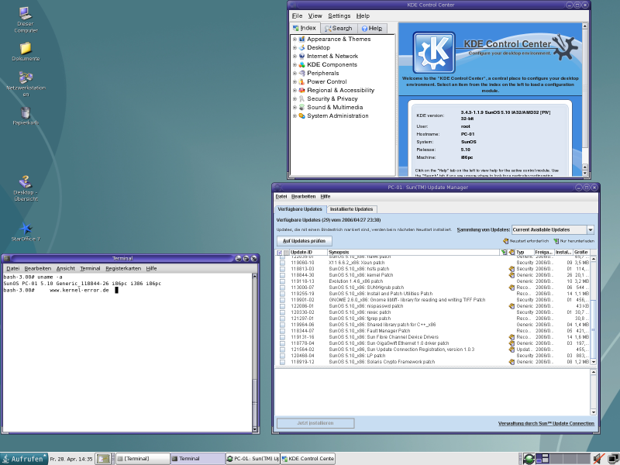This screenshot has width=620, height=465.
Task: Open the Verwaltung durch Sun Update Connection link
Action: click(x=546, y=423)
